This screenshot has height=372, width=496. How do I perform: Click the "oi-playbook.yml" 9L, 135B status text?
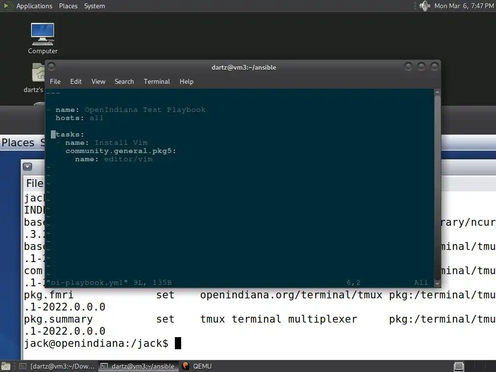[x=109, y=282]
